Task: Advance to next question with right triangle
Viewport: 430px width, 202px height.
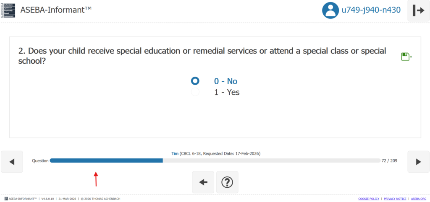Action: tap(418, 161)
